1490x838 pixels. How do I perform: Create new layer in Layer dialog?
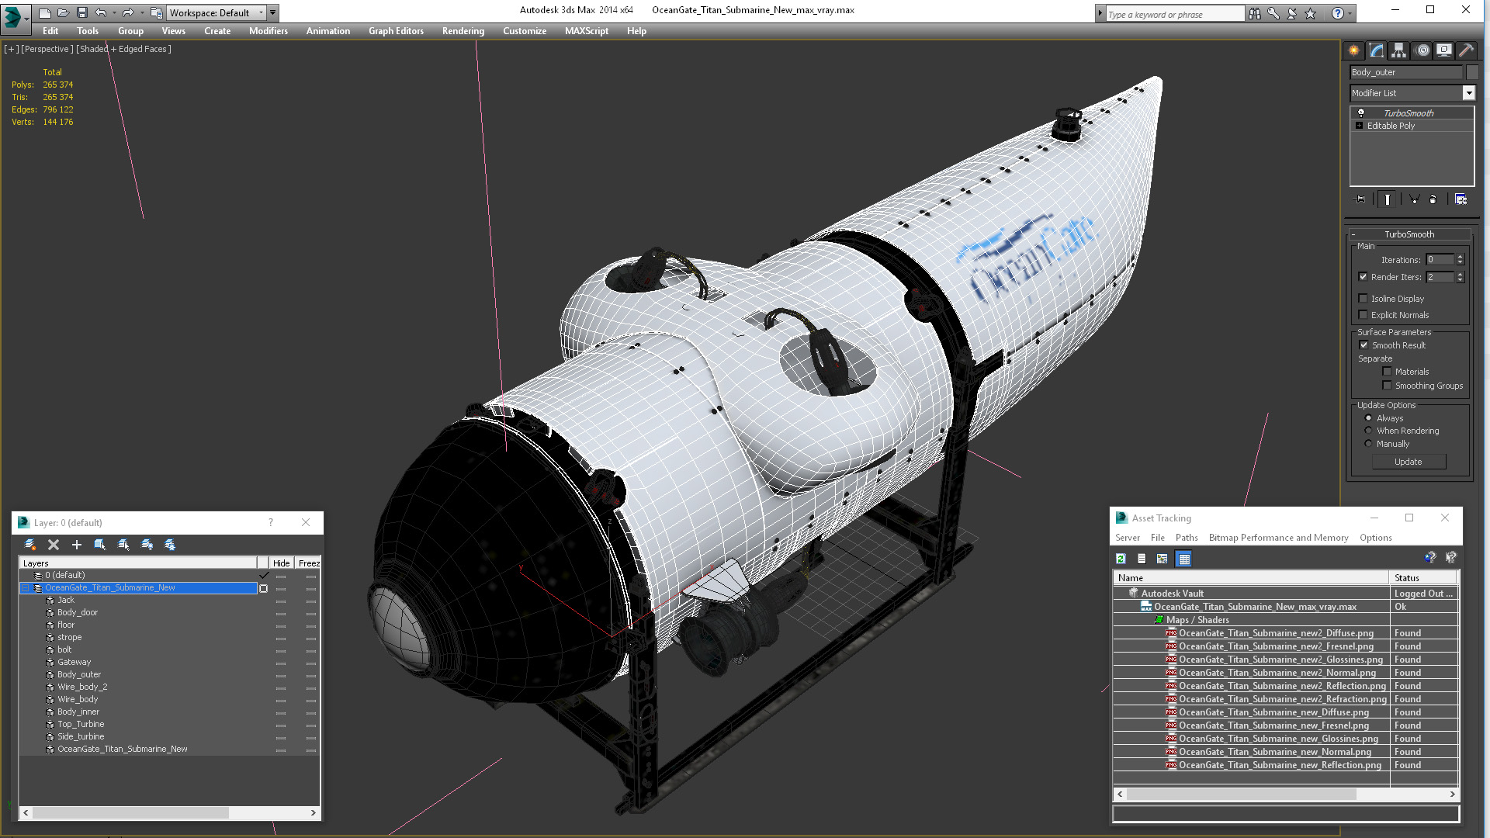(30, 545)
